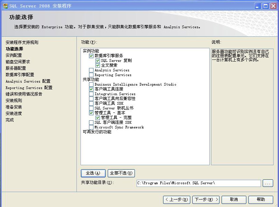Enable Analysis Services feature

[x=91, y=70]
